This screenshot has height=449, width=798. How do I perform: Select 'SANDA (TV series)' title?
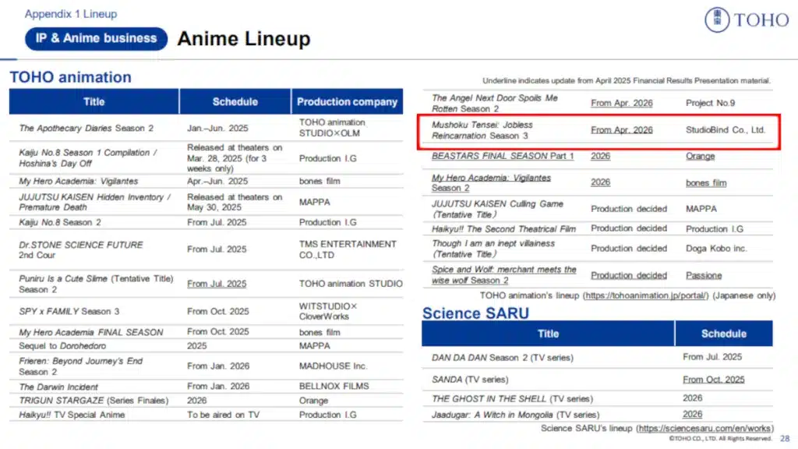click(x=470, y=380)
